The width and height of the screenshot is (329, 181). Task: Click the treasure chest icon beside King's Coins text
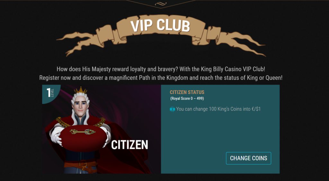(x=172, y=109)
